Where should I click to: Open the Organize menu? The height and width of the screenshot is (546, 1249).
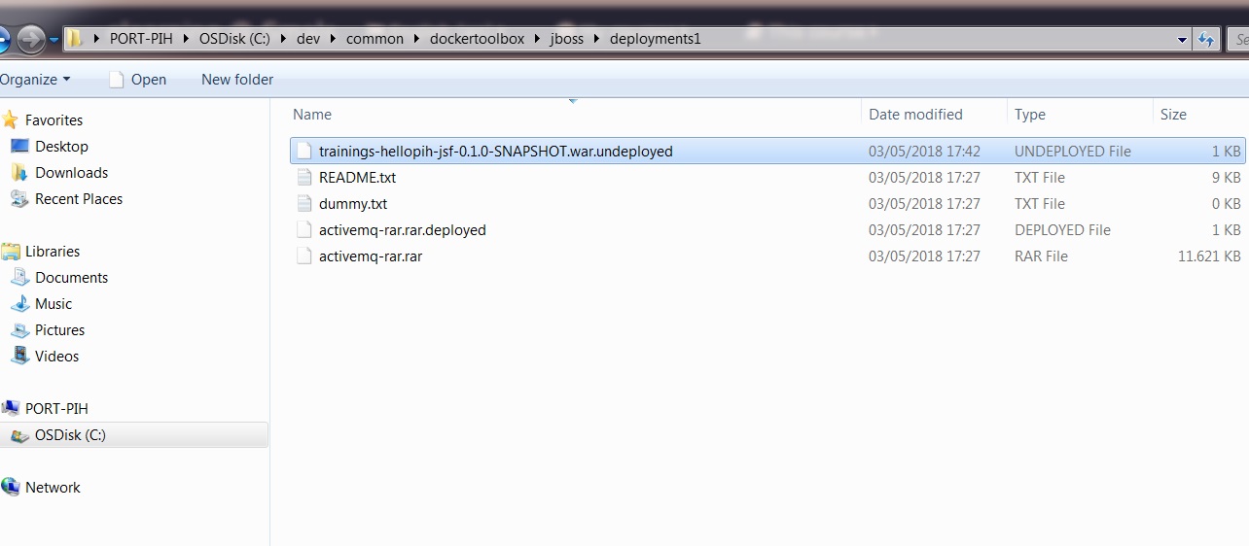(35, 80)
